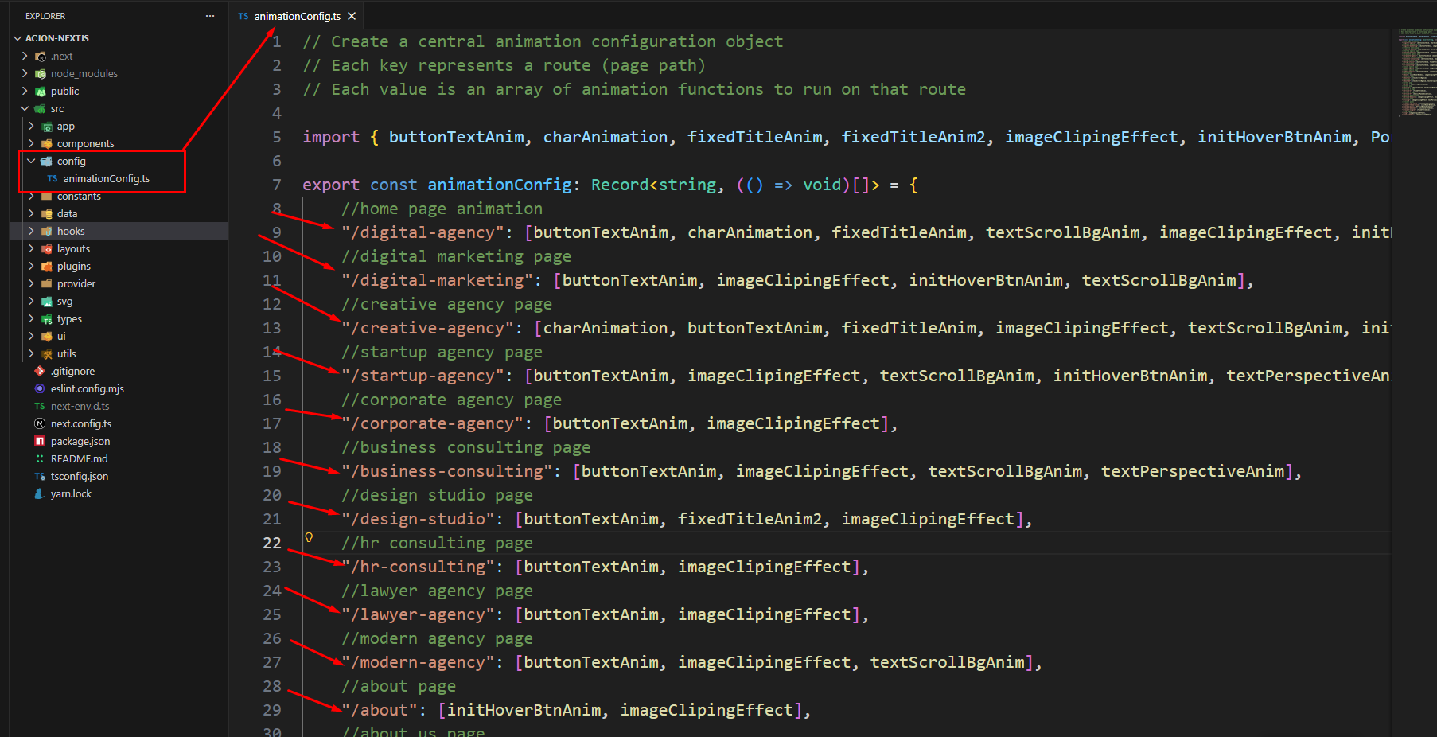Select the hooks folder in explorer
This screenshot has height=737, width=1437.
coord(71,231)
